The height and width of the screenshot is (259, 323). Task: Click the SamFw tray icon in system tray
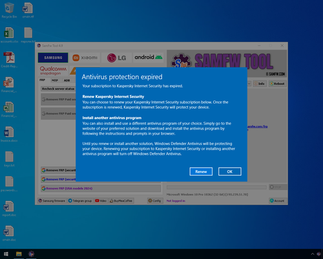[x=319, y=254]
